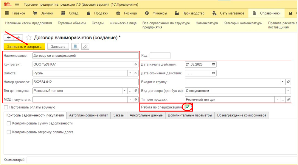Screen dimensions: 298x165
Task: Expand the Валюта dropdown list
Action: coord(130,73)
